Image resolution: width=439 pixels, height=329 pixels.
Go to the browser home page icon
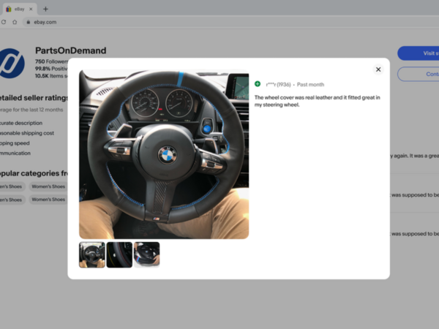point(15,22)
